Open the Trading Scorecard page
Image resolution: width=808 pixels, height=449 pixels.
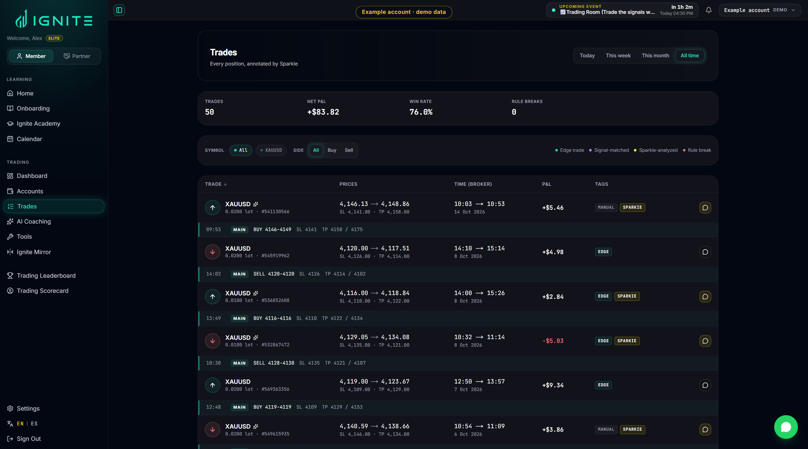point(54,291)
